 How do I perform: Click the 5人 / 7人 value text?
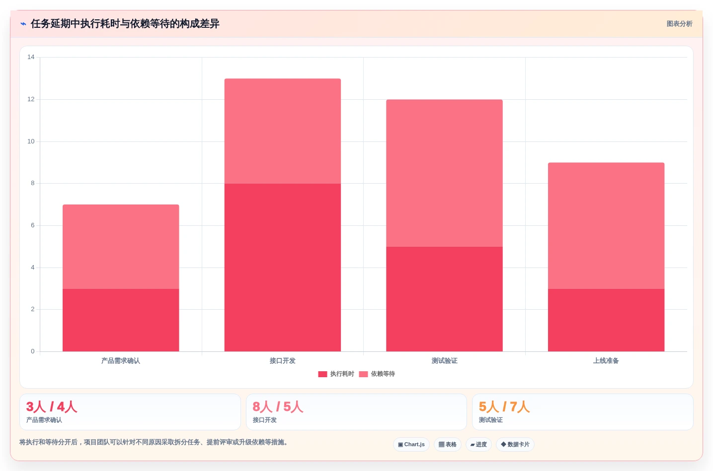pos(504,407)
